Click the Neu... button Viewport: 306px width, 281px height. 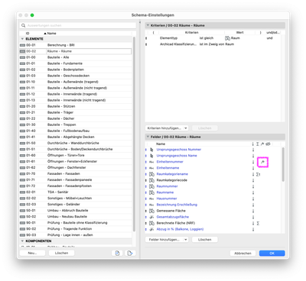pos(32,254)
